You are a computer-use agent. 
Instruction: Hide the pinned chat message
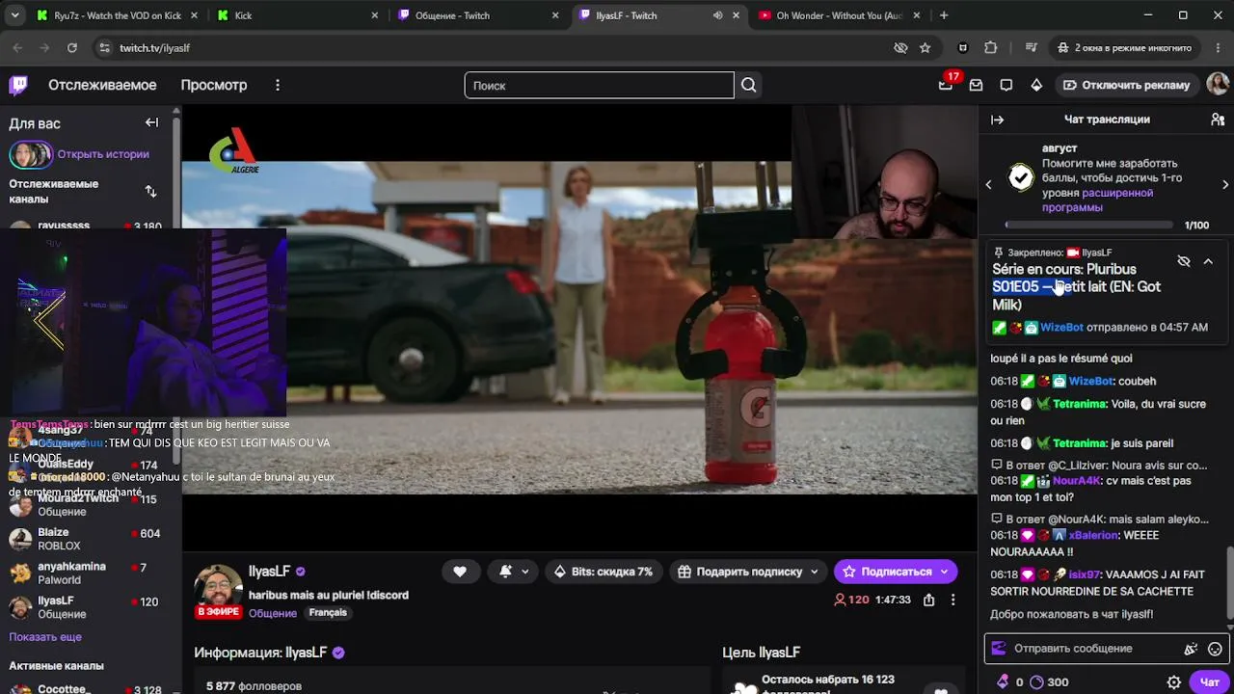click(x=1184, y=261)
